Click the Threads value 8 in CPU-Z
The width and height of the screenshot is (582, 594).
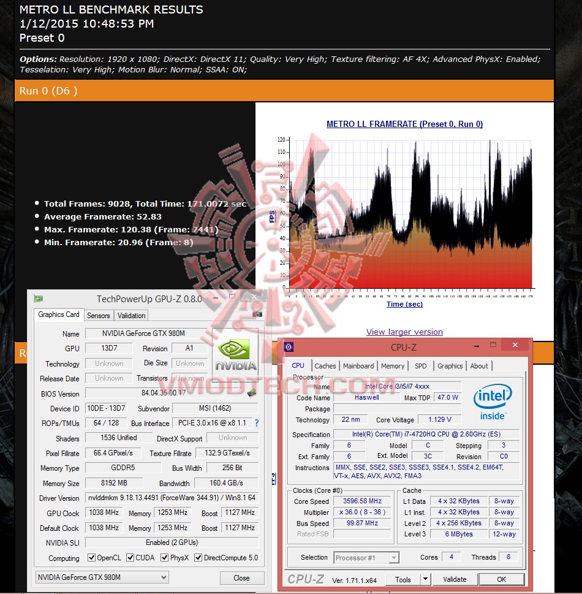click(508, 557)
